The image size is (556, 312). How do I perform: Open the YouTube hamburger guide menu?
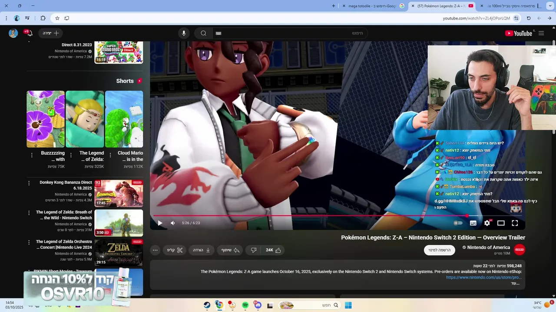click(x=541, y=33)
